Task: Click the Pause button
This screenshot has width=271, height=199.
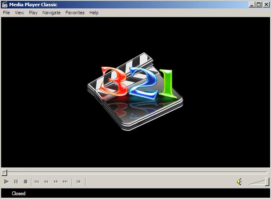Action: click(16, 182)
